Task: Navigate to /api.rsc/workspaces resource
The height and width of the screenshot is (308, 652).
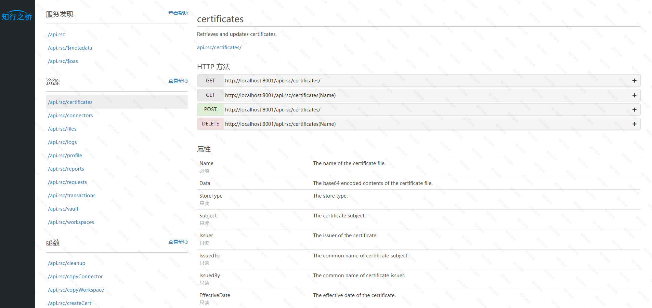Action: click(71, 222)
